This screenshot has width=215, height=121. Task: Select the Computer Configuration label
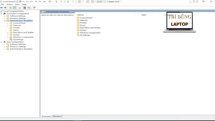(18, 13)
